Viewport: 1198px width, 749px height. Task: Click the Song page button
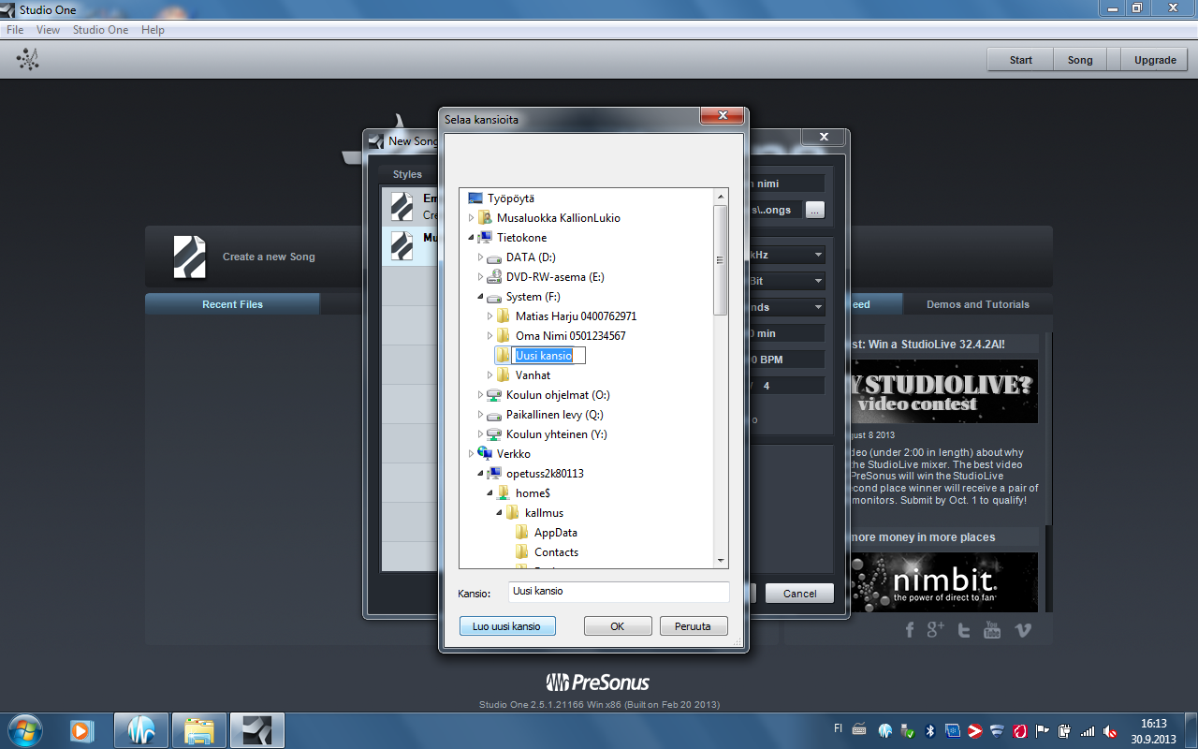point(1080,60)
